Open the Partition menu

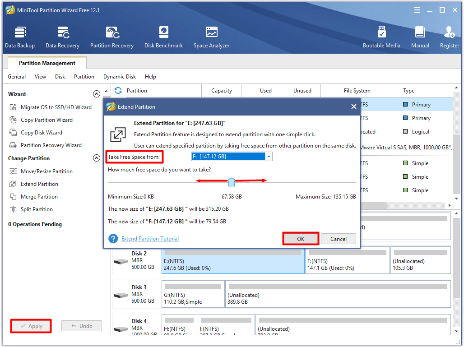click(x=84, y=77)
